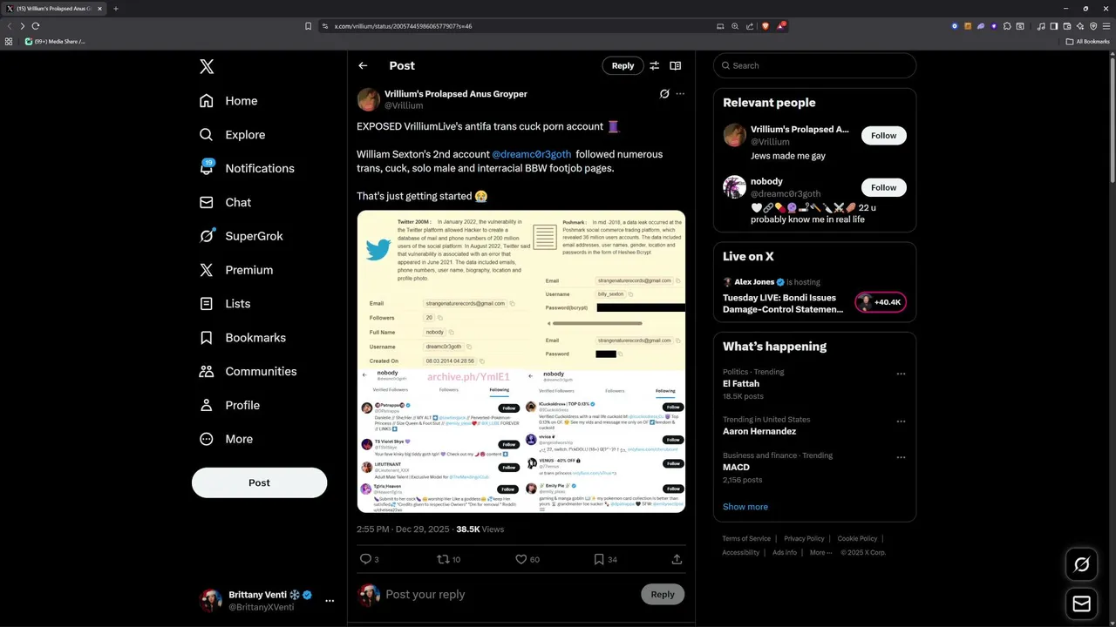
Task: Open the post's three-dot options menu
Action: pos(680,94)
